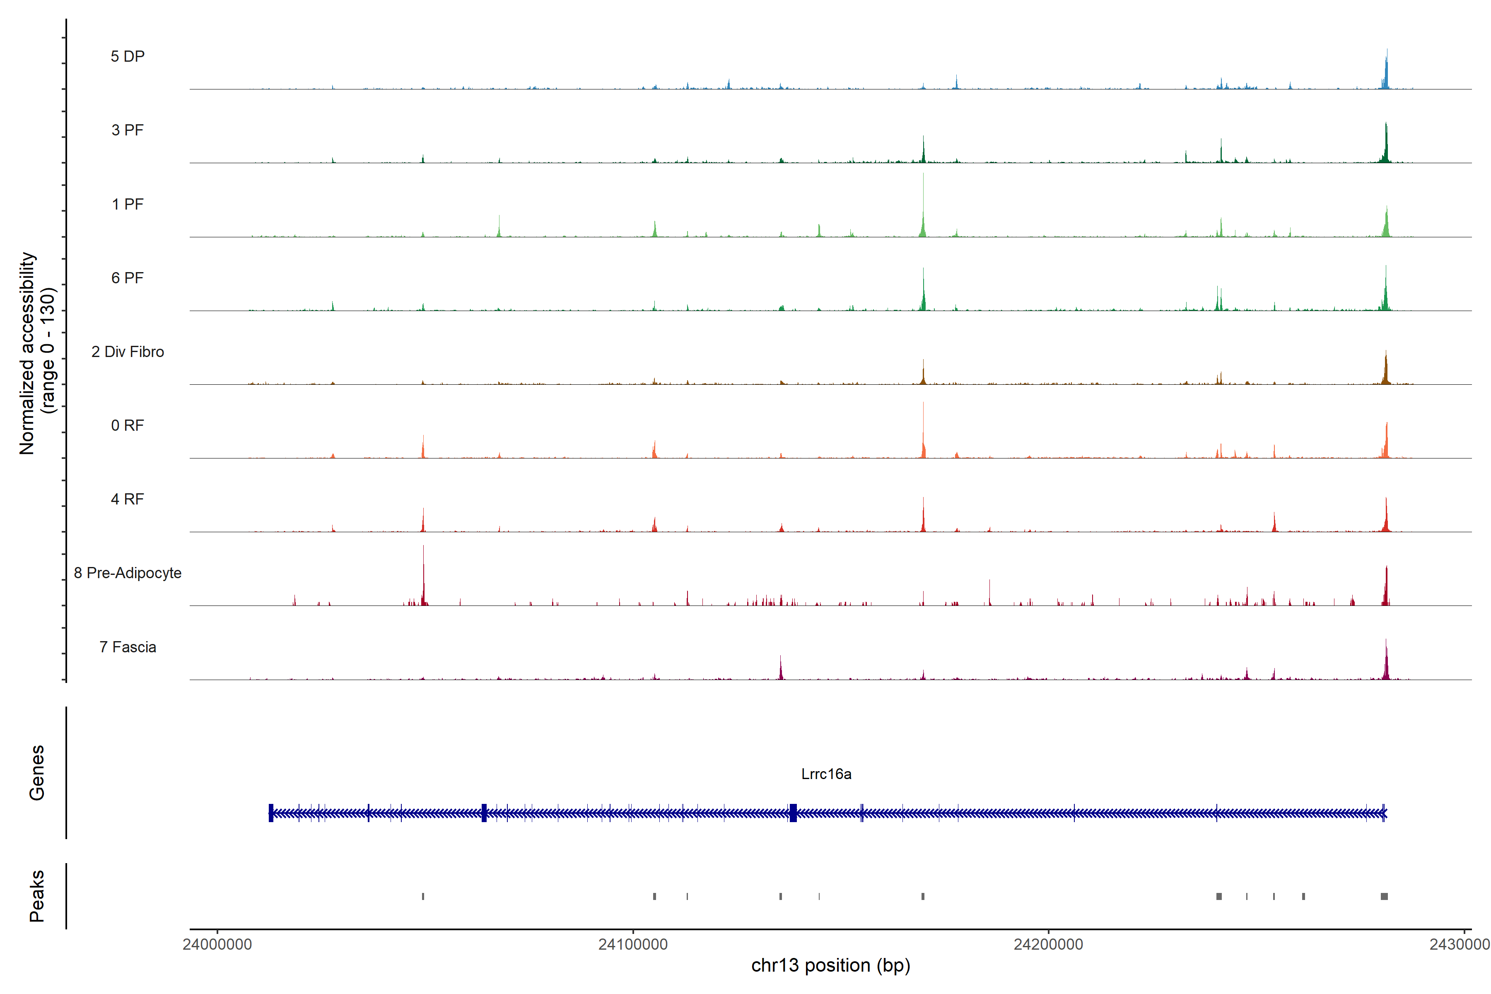Screen dimensions: 1491x994
Task: Click the 24200000 axis tick label
Action: 1049,945
